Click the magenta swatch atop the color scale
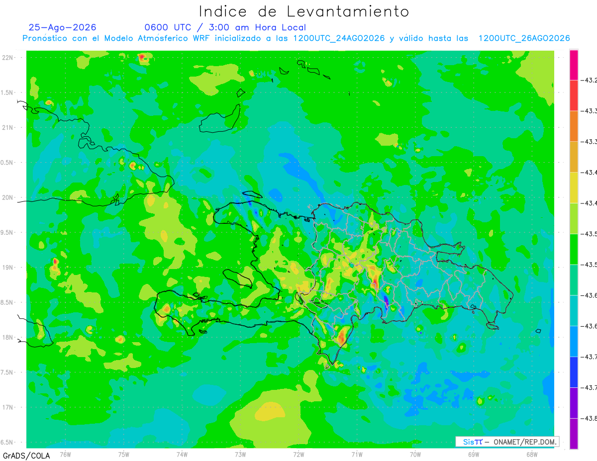The image size is (597, 461). [574, 65]
